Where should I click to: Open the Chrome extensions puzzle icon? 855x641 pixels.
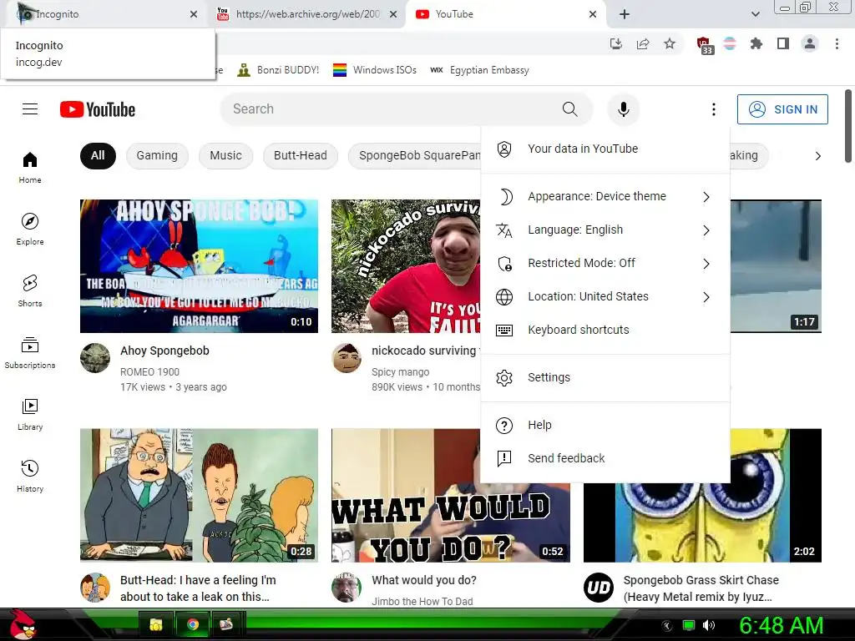(x=756, y=43)
